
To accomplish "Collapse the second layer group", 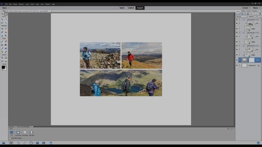I will [x=242, y=33].
